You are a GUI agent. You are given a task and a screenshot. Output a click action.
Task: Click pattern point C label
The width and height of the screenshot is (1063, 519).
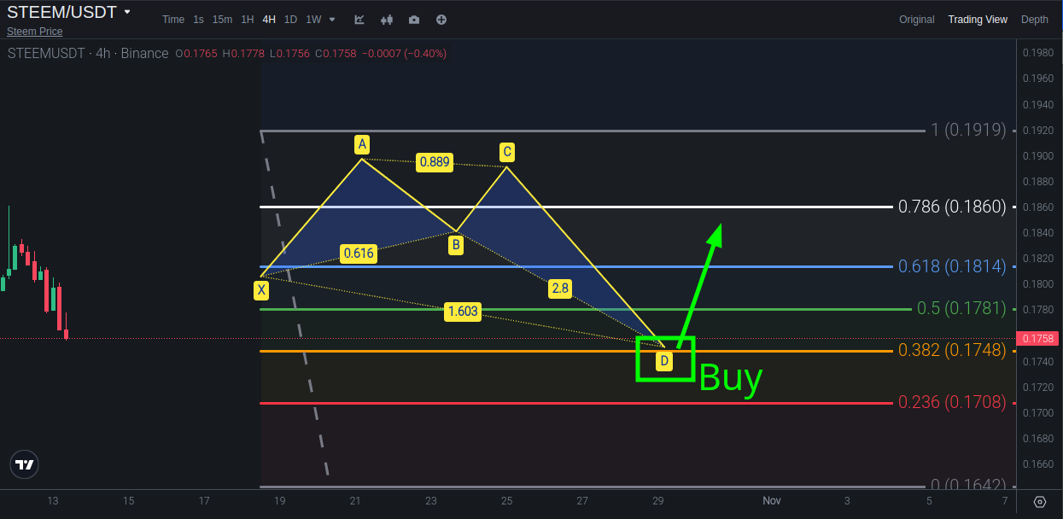[506, 152]
